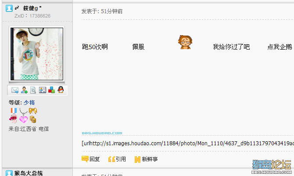This screenshot has height=176, width=294.
Task: Click the colored blocks icon under avatar
Action: (x=52, y=90)
